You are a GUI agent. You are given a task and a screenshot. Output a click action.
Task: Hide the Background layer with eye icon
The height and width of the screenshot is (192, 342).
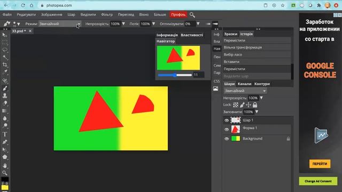(227, 139)
